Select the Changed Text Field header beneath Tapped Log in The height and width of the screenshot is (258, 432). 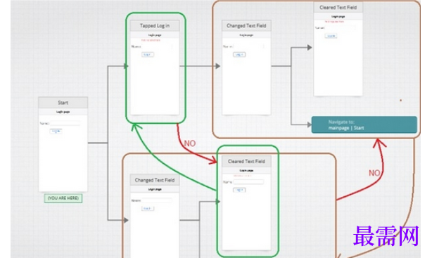tap(155, 180)
